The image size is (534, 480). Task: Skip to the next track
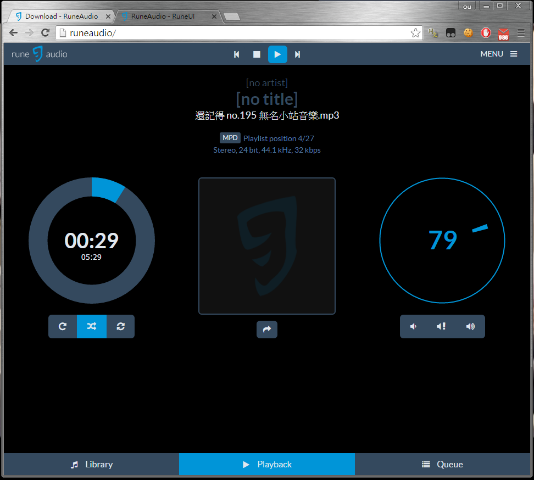click(x=297, y=54)
